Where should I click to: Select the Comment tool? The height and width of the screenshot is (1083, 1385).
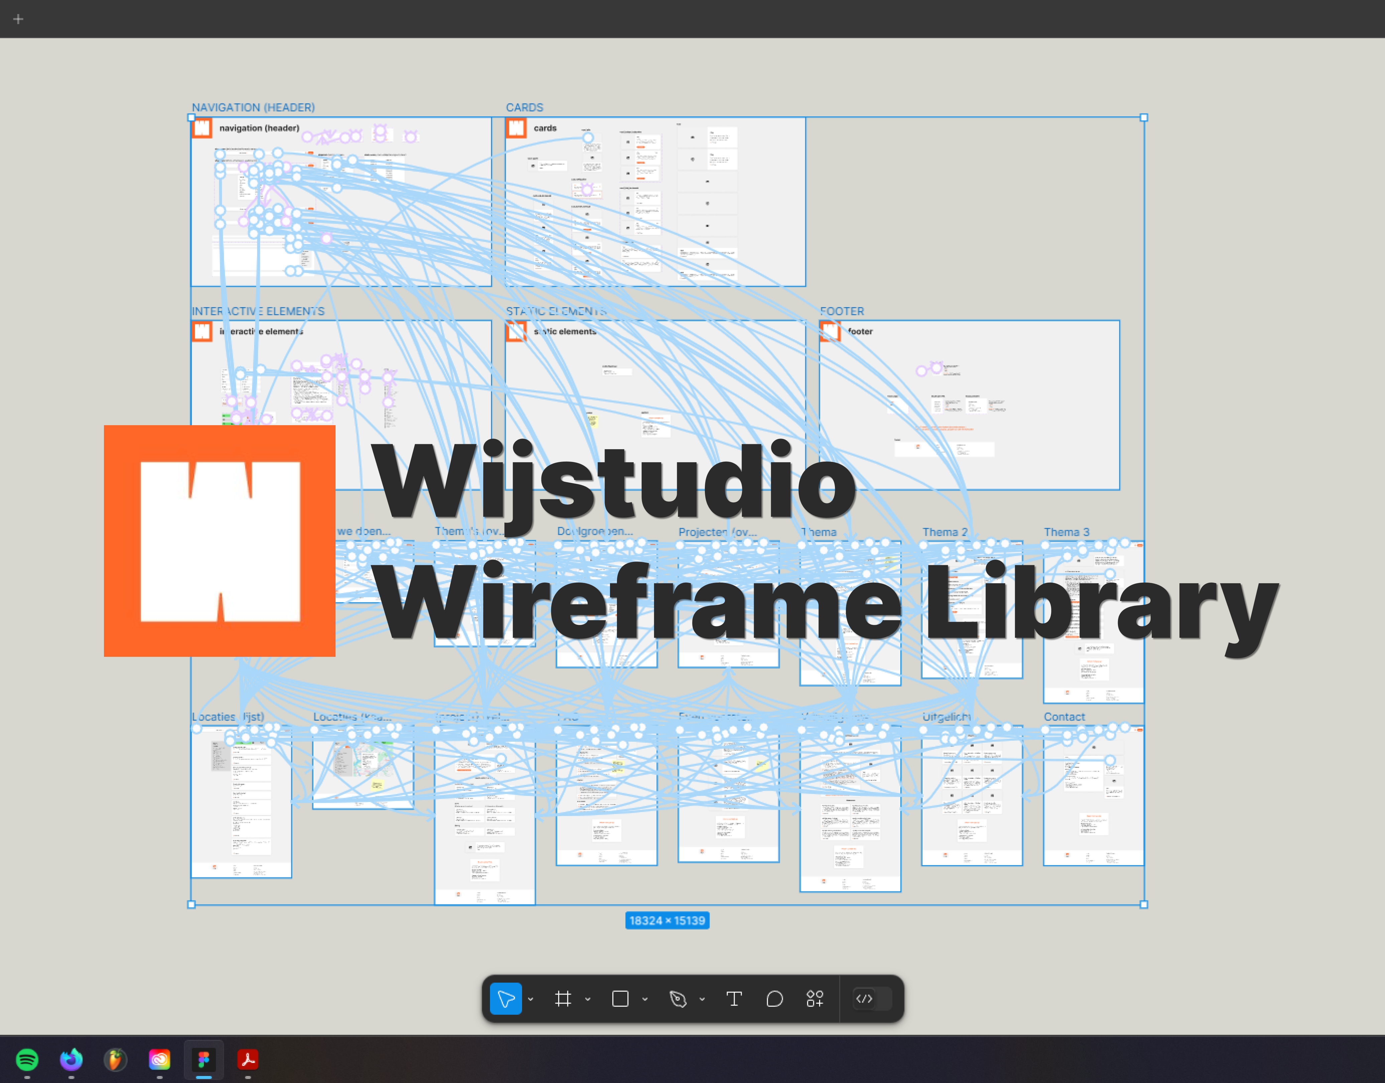[774, 999]
